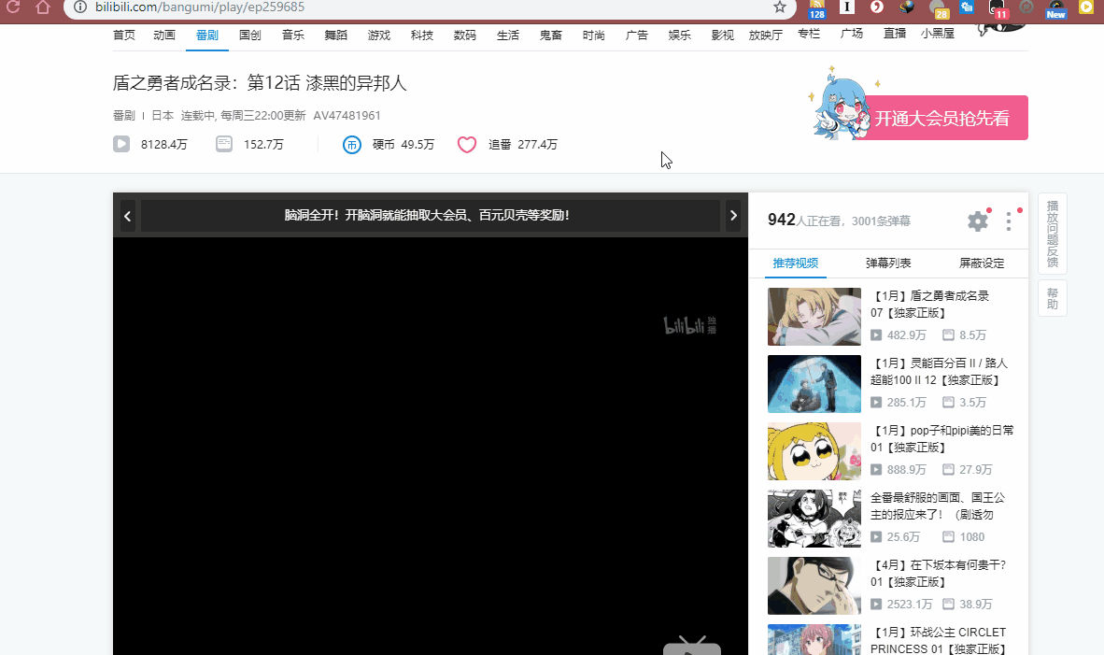This screenshot has width=1104, height=655.
Task: Open the 直播 nav item
Action: tap(895, 33)
